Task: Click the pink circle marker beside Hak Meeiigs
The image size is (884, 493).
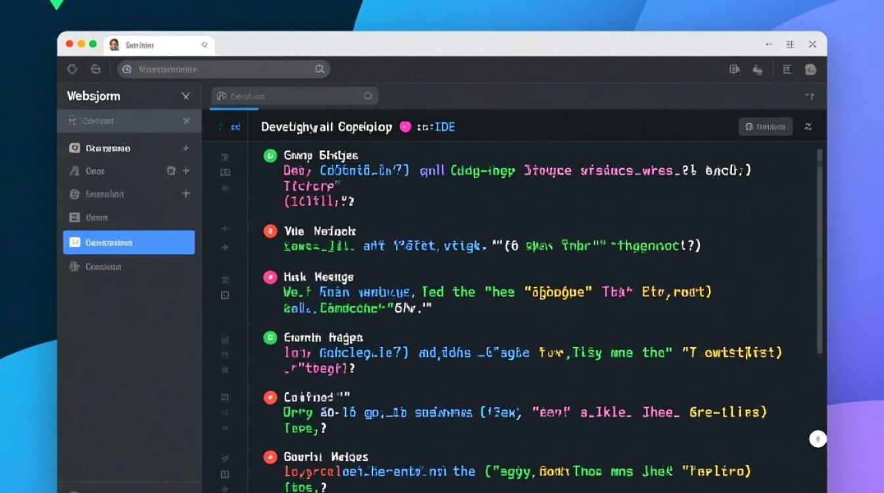Action: coord(270,277)
